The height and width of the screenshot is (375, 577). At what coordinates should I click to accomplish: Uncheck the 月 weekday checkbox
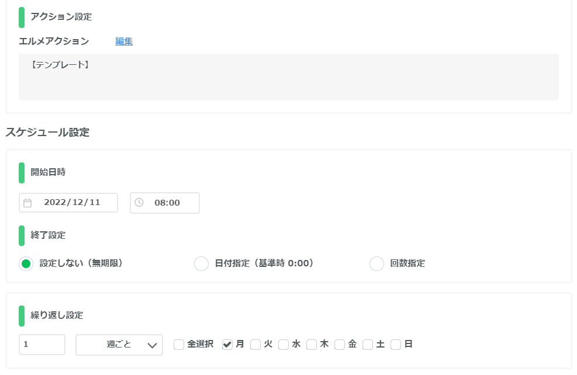[x=227, y=345]
